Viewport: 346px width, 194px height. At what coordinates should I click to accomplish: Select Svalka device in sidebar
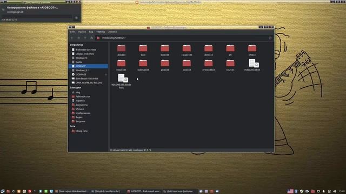click(88, 62)
